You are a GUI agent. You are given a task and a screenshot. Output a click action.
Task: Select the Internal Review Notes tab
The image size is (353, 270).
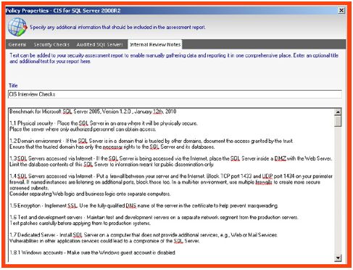point(155,44)
